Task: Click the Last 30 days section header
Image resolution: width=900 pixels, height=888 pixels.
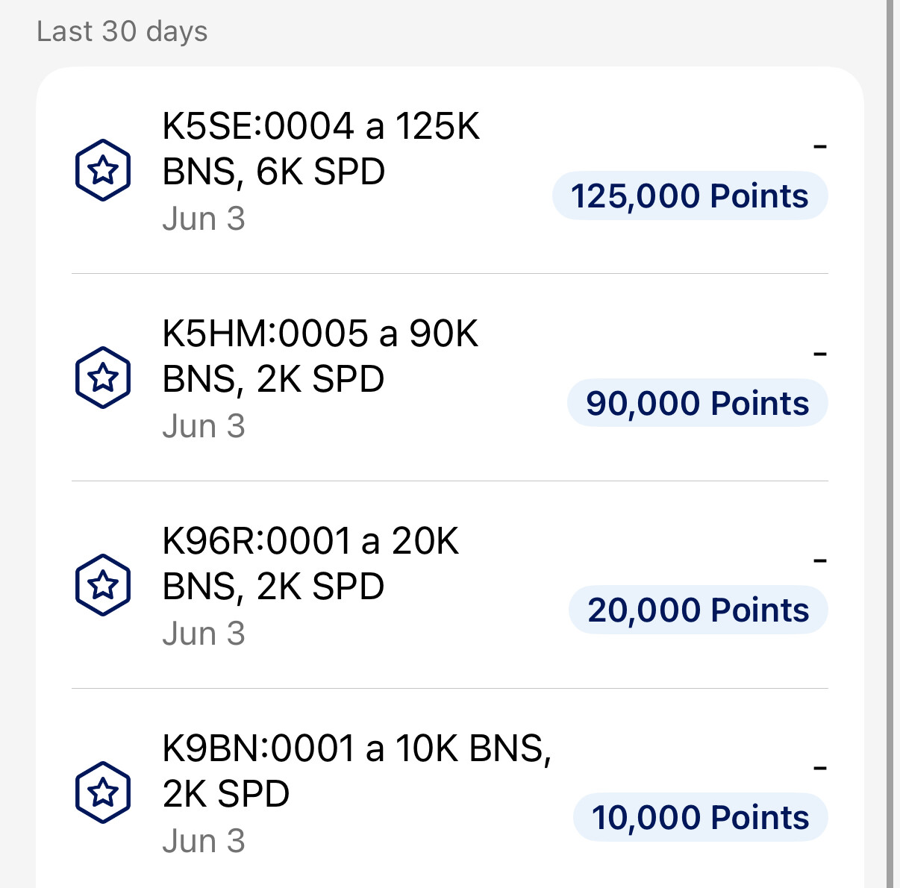Action: click(122, 31)
